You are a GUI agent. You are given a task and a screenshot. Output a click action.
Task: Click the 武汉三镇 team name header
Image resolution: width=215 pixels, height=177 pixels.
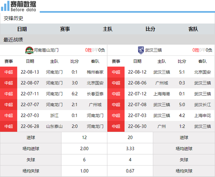point(154,50)
